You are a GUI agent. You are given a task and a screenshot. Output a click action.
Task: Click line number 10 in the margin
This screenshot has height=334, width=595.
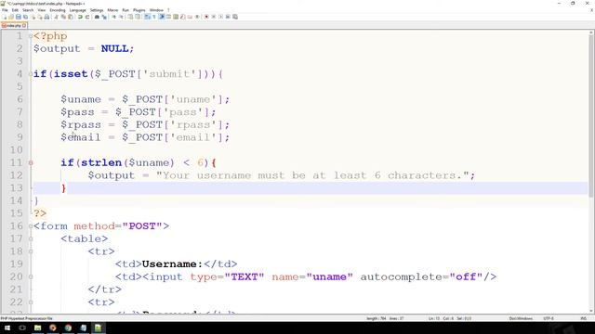click(16, 150)
